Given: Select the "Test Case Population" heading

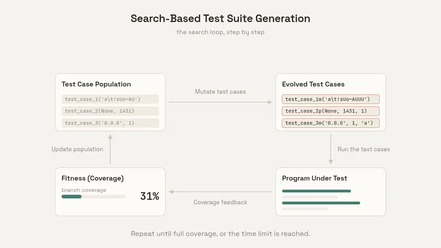Looking at the screenshot, I should 96,84.
